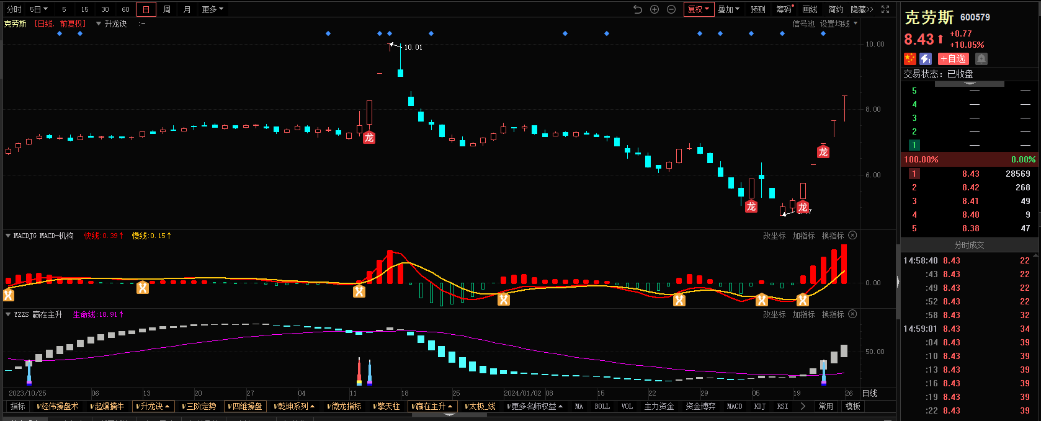Click the undo arrow icon in chart toolbar

pyautogui.click(x=637, y=9)
